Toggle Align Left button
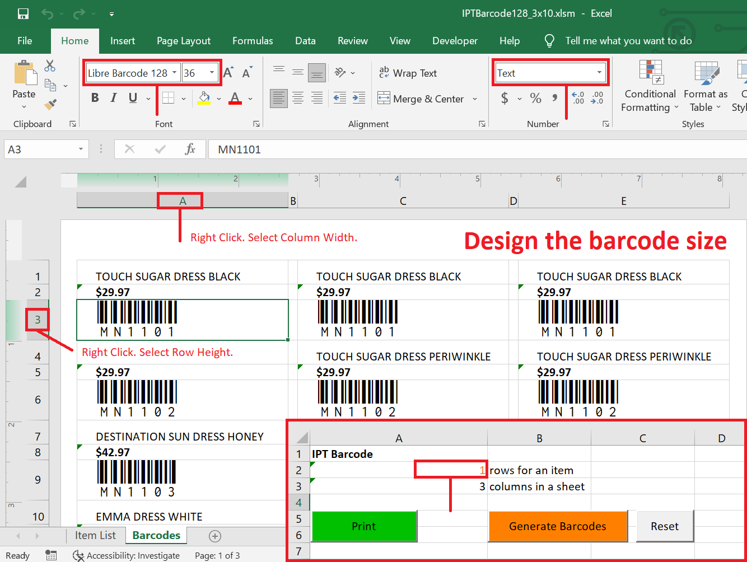 pyautogui.click(x=278, y=99)
